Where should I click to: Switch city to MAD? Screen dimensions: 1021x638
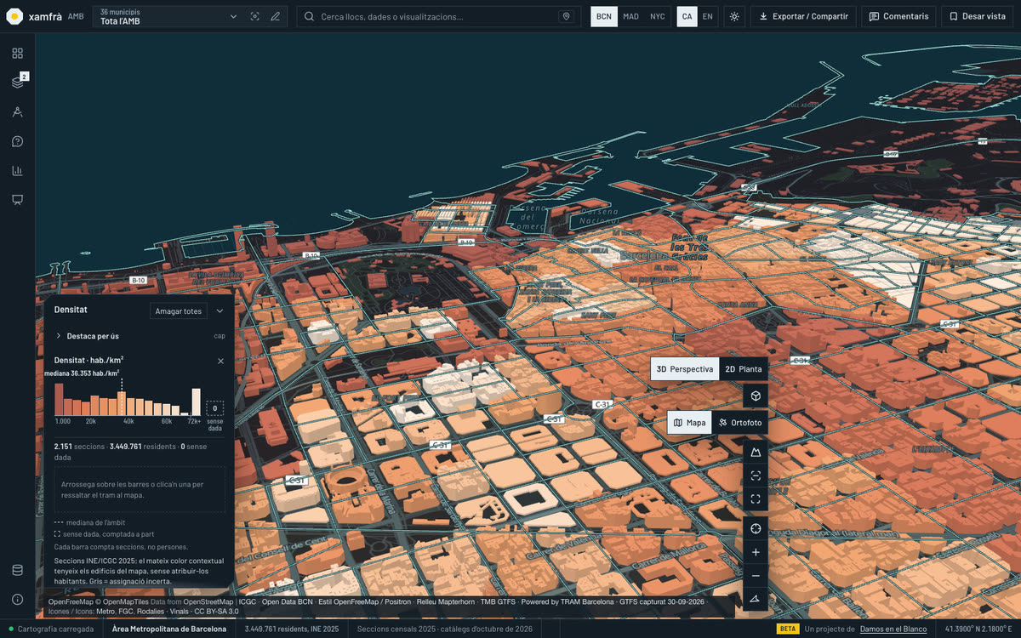630,16
